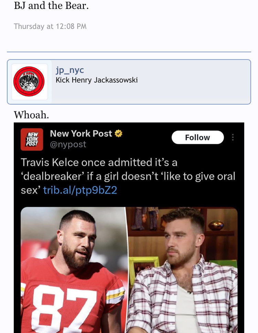Click the @nypost handle
This screenshot has width=258, height=333.
[68, 144]
